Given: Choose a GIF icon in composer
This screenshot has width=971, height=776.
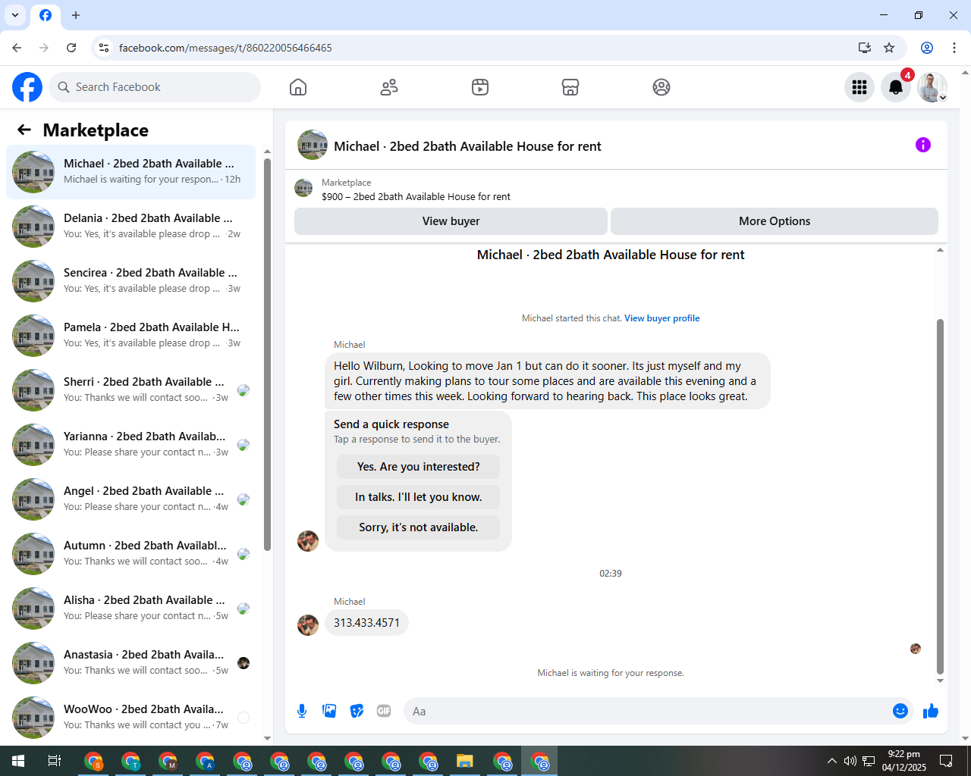Looking at the screenshot, I should 384,711.
